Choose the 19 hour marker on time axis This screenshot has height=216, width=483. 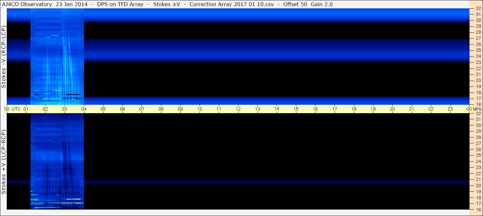(x=373, y=109)
